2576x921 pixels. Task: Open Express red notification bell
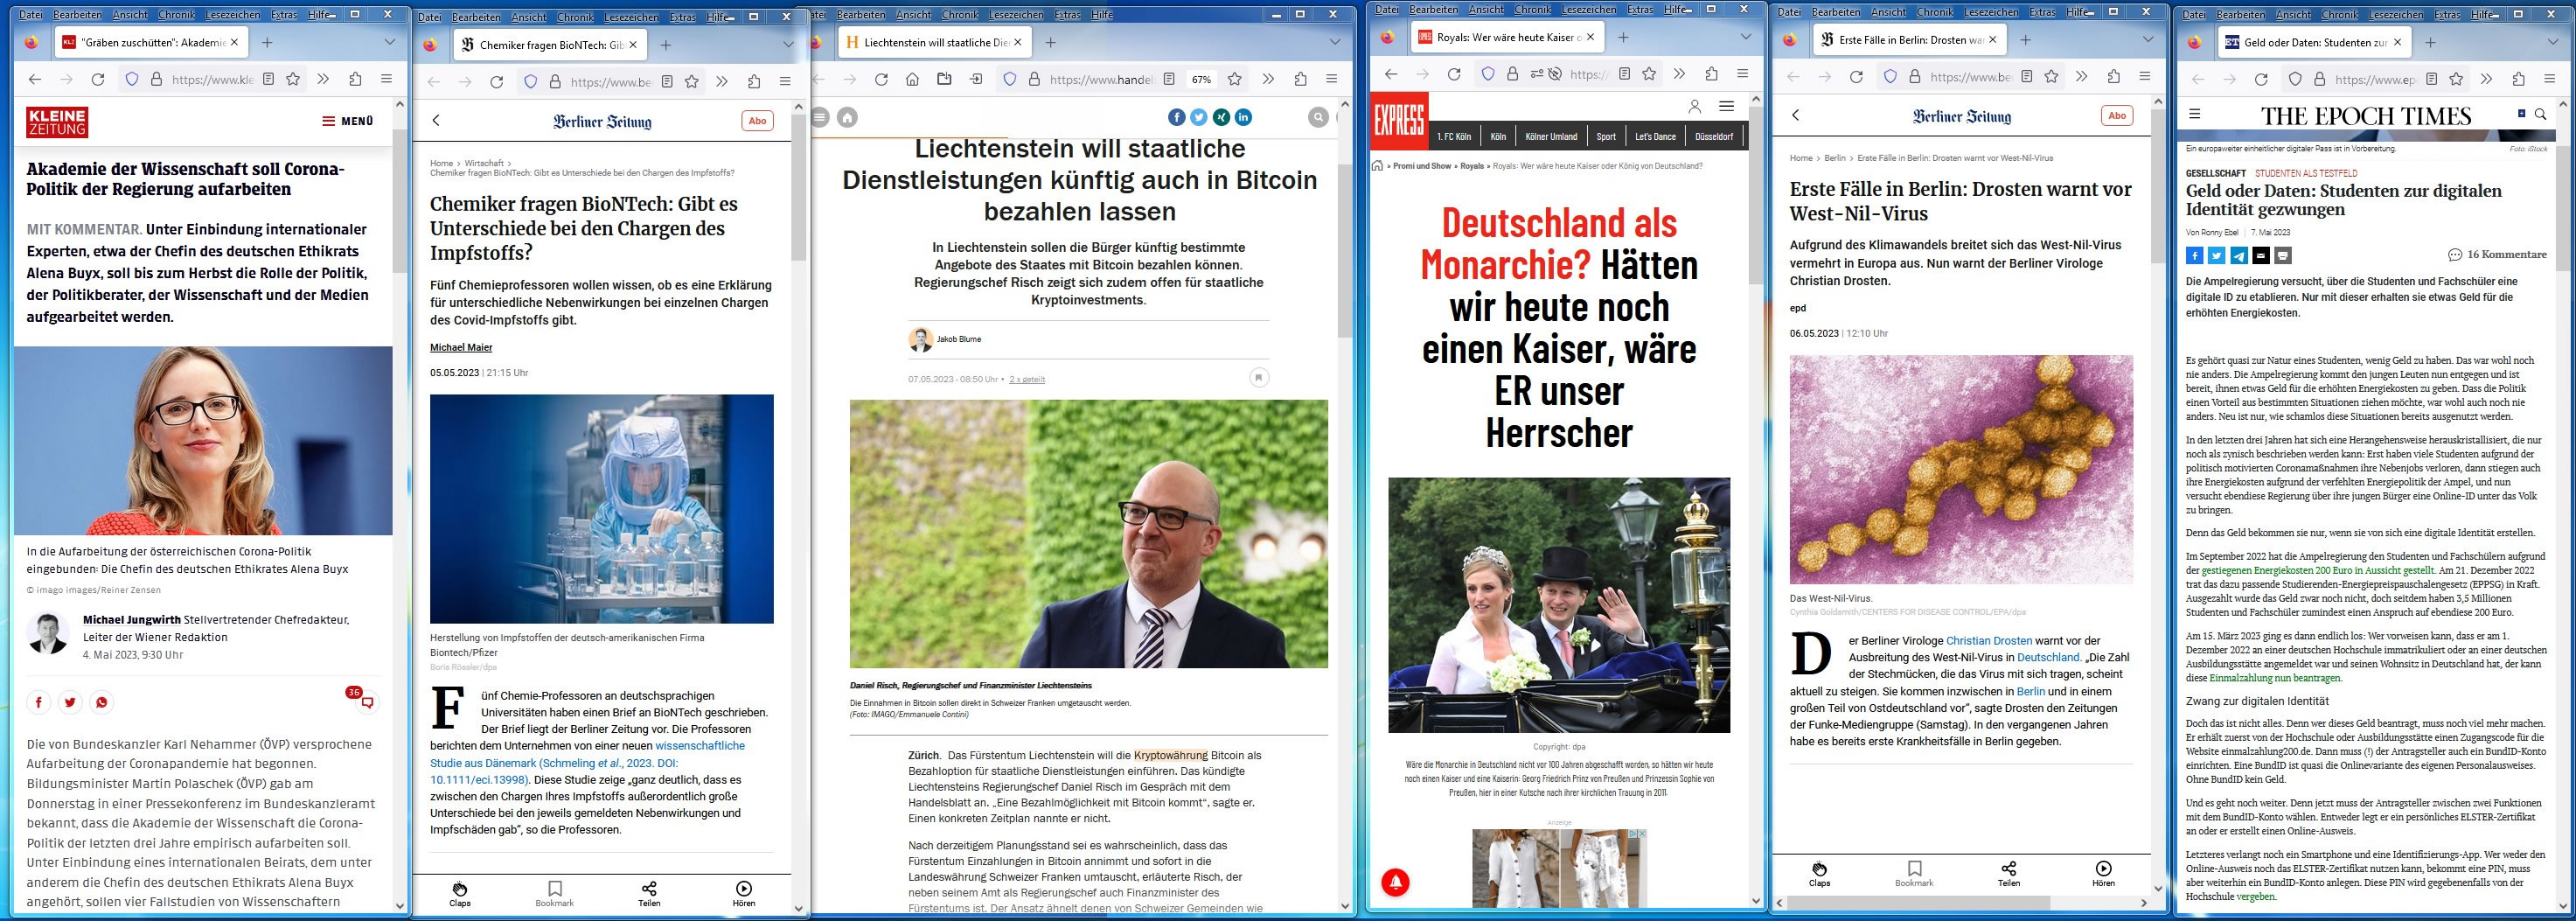tap(1396, 882)
